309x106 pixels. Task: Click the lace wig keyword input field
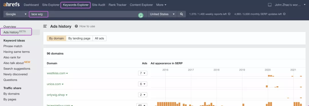point(88,14)
